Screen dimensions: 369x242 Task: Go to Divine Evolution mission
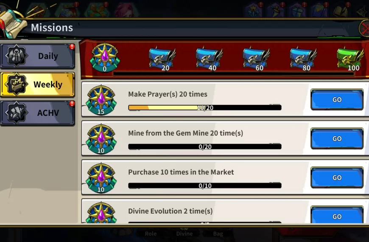[337, 215]
